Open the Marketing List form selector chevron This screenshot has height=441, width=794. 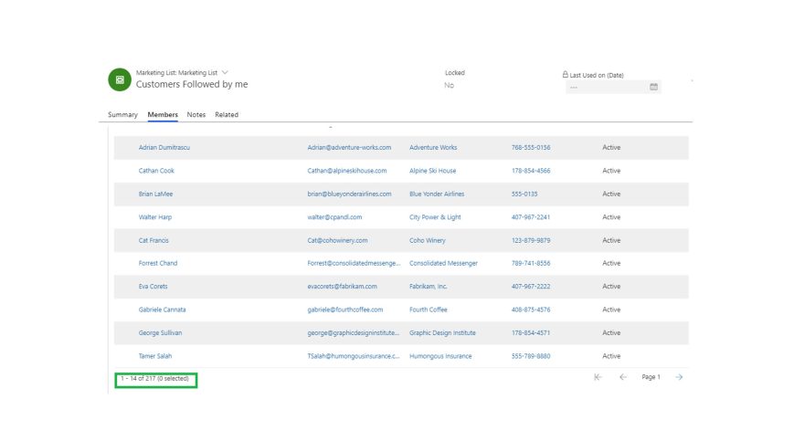coord(225,72)
